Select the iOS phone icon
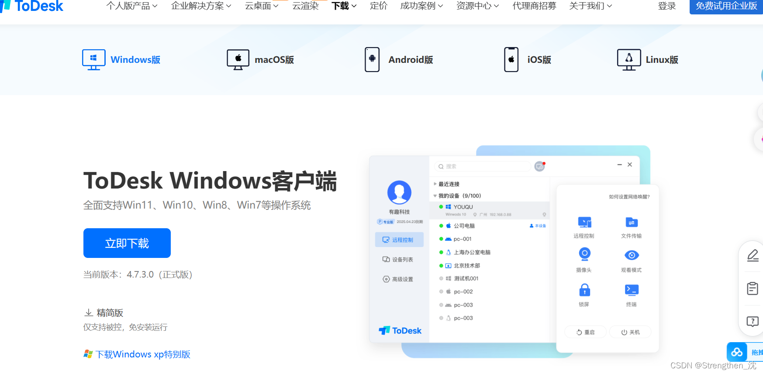The image size is (763, 374). tap(511, 60)
